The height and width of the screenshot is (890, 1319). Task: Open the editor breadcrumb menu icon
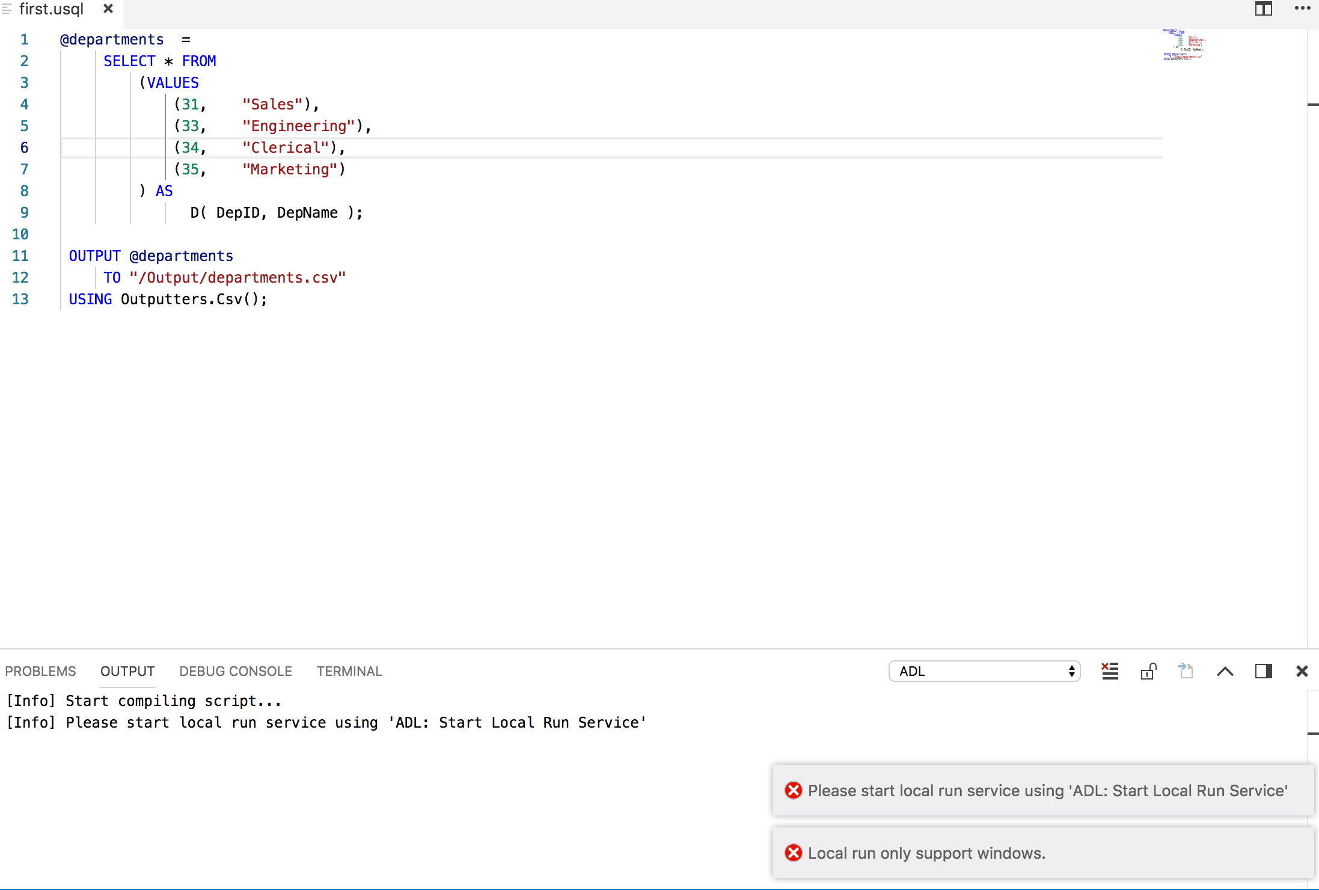tap(8, 9)
